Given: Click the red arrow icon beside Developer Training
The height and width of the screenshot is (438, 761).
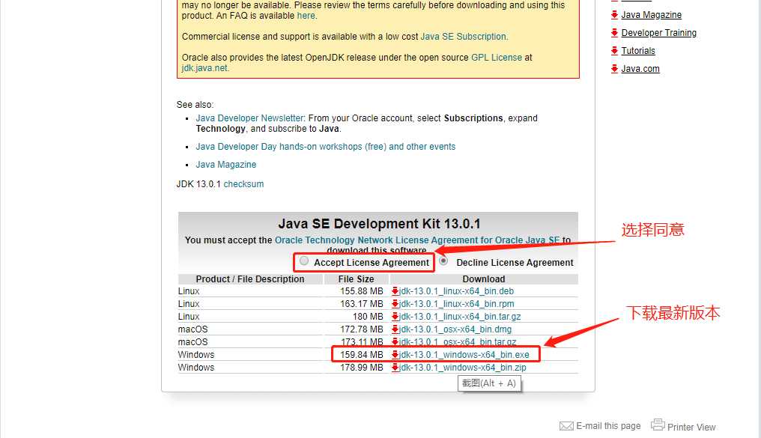Looking at the screenshot, I should pyautogui.click(x=614, y=32).
